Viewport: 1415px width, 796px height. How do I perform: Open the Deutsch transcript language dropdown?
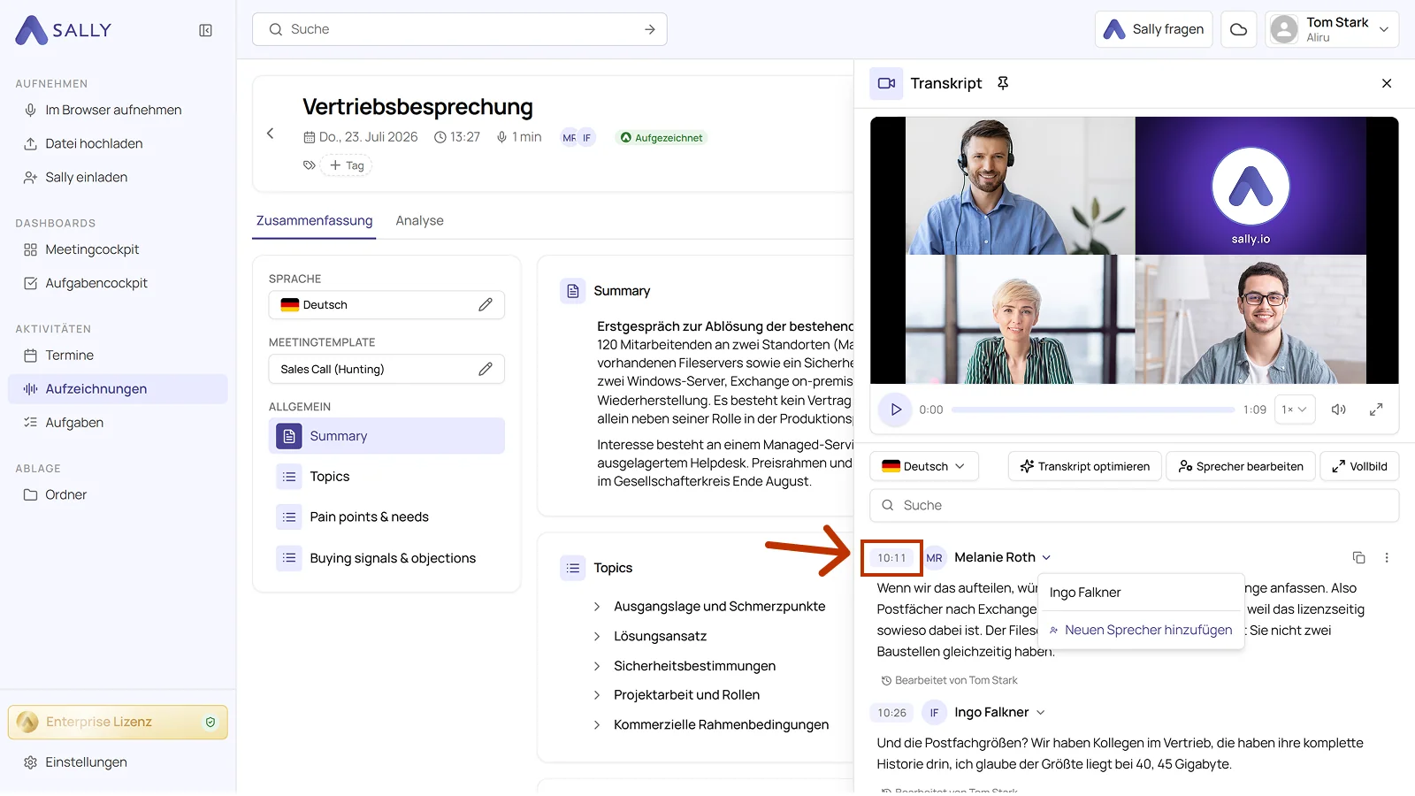(x=924, y=466)
